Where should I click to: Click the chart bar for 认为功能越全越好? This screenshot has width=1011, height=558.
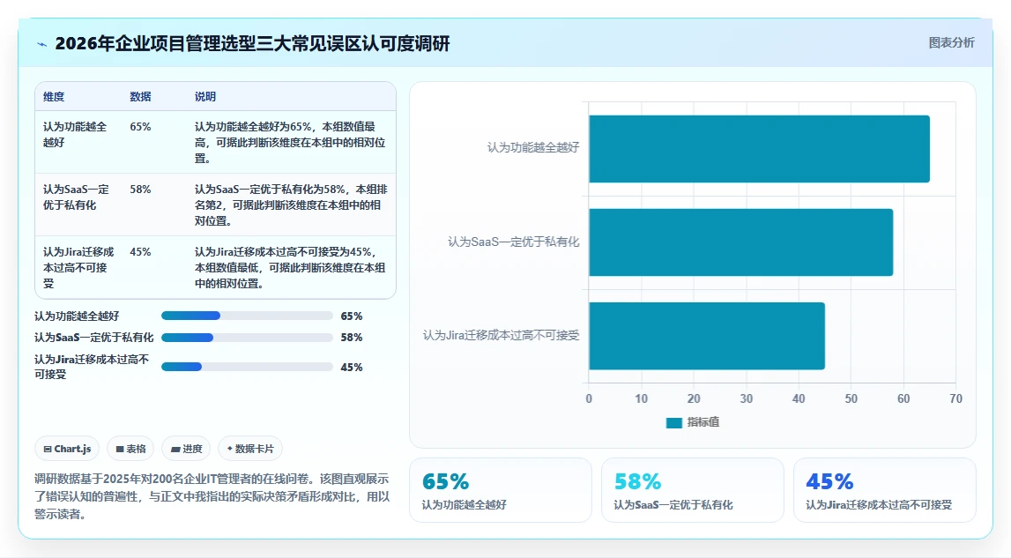pos(759,148)
